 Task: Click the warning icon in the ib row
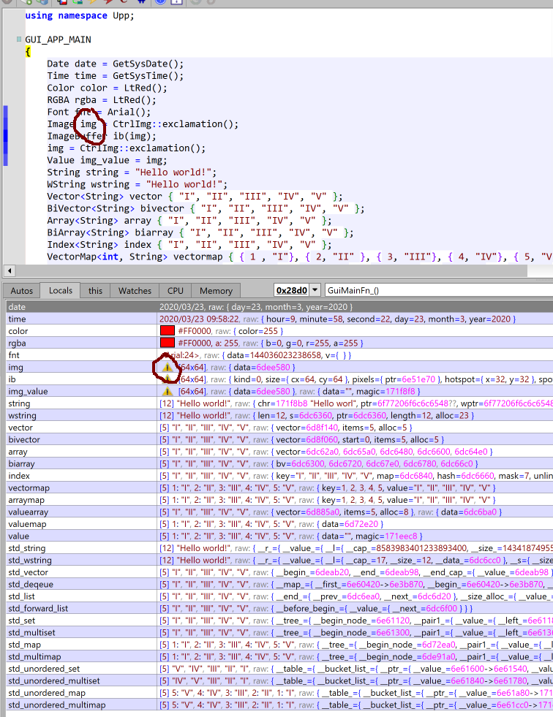pos(168,379)
